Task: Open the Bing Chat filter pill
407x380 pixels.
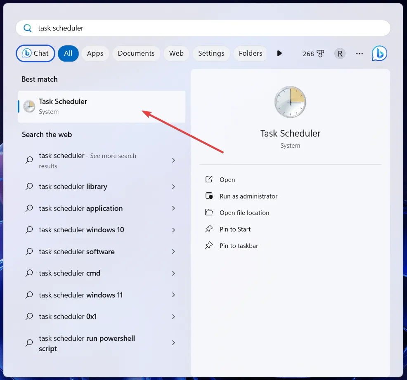Action: [35, 54]
